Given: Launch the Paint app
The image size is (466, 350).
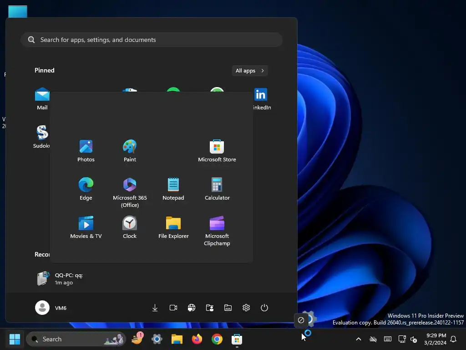Looking at the screenshot, I should 130,151.
